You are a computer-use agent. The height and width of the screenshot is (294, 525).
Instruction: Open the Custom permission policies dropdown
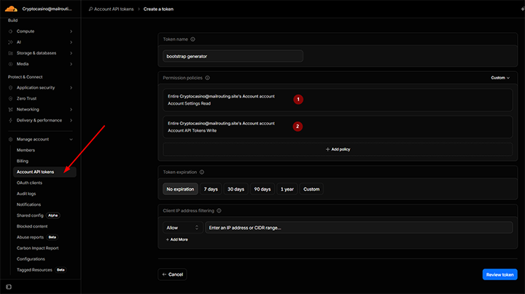tap(500, 78)
